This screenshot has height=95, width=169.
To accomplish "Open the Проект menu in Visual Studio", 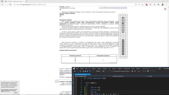I will 94,69.
